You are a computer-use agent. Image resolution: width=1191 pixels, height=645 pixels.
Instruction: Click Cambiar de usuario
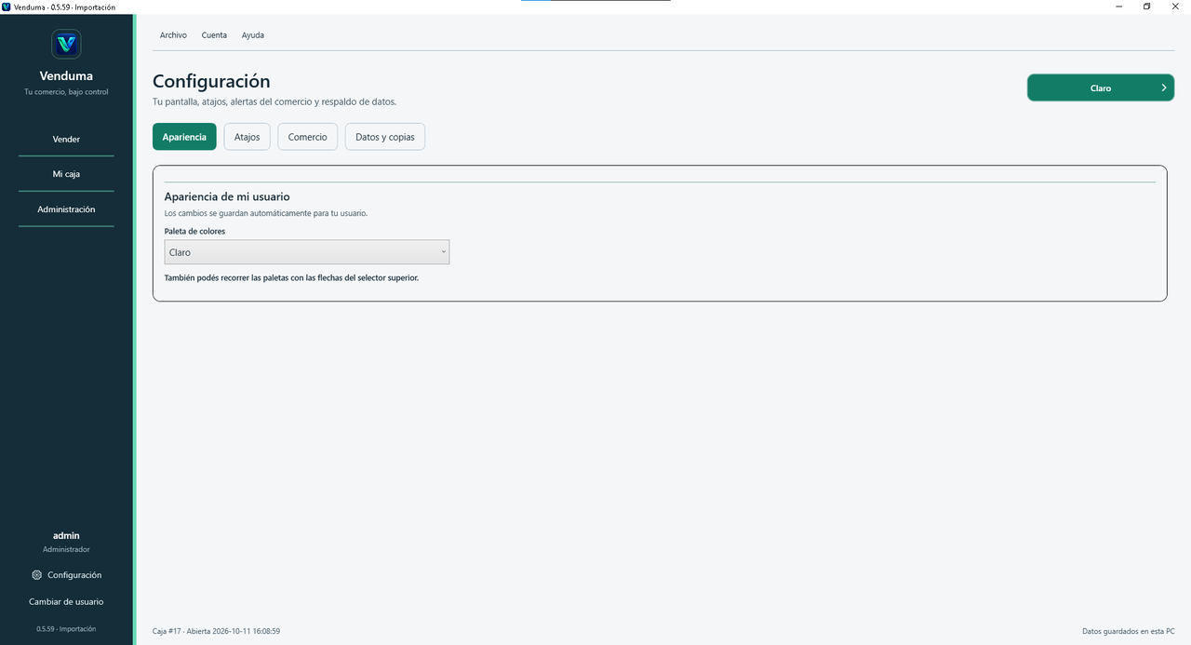66,602
